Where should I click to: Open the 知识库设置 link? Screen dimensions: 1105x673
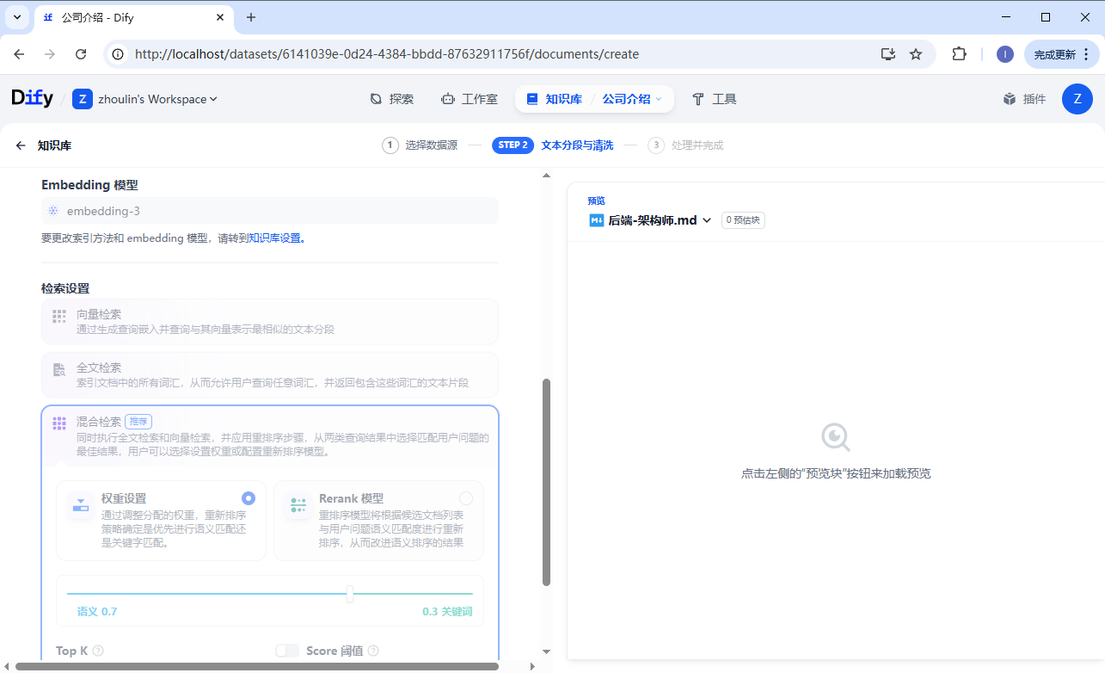coord(275,238)
